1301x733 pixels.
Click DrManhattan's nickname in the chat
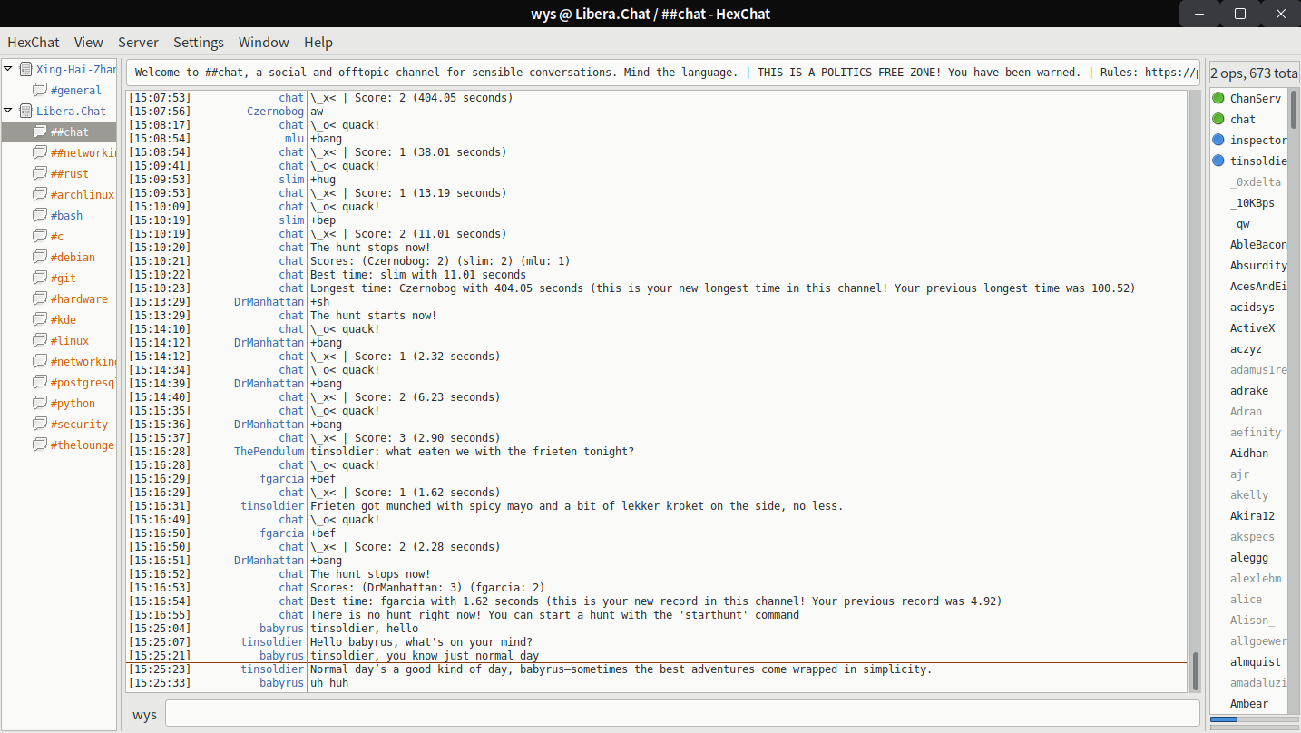click(269, 343)
